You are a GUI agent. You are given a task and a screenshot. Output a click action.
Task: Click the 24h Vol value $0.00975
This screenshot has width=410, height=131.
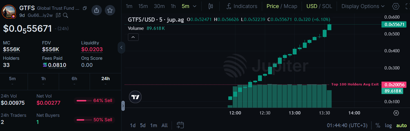(13, 103)
